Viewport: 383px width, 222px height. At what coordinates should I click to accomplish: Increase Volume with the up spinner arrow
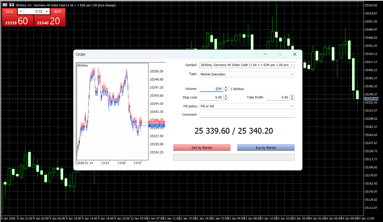(226, 88)
